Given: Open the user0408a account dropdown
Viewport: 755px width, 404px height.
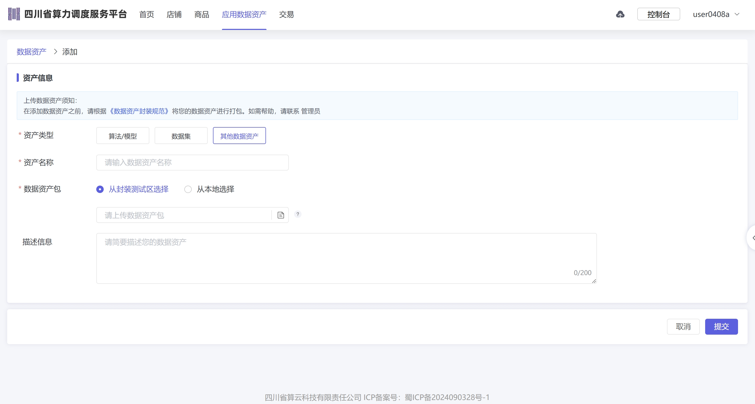Looking at the screenshot, I should click(x=716, y=14).
